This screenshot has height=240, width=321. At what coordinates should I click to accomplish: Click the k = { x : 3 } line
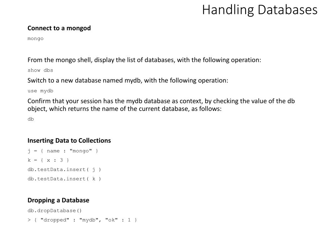coord(48,160)
